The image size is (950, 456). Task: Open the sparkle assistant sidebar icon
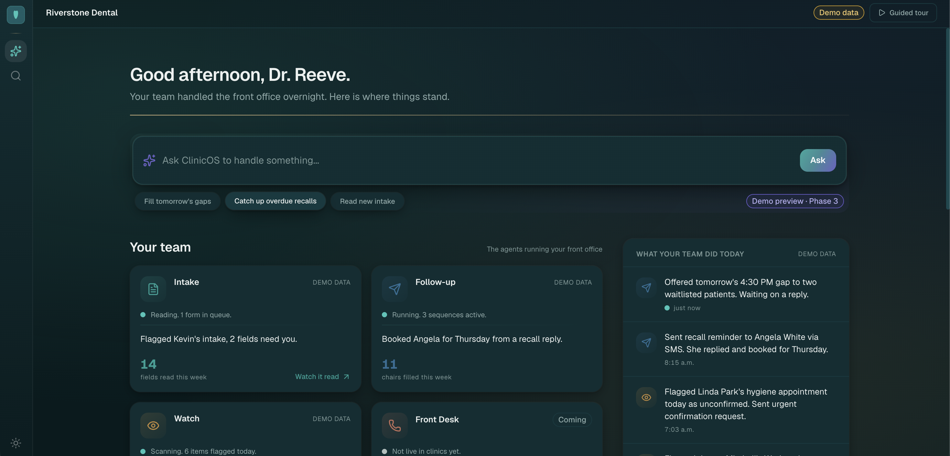[16, 51]
